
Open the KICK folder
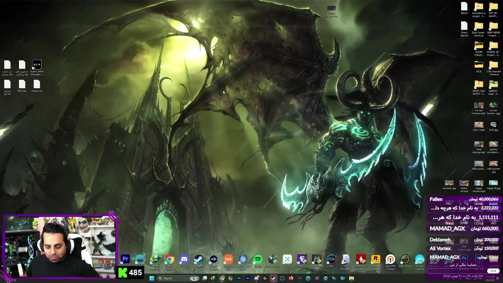479,67
